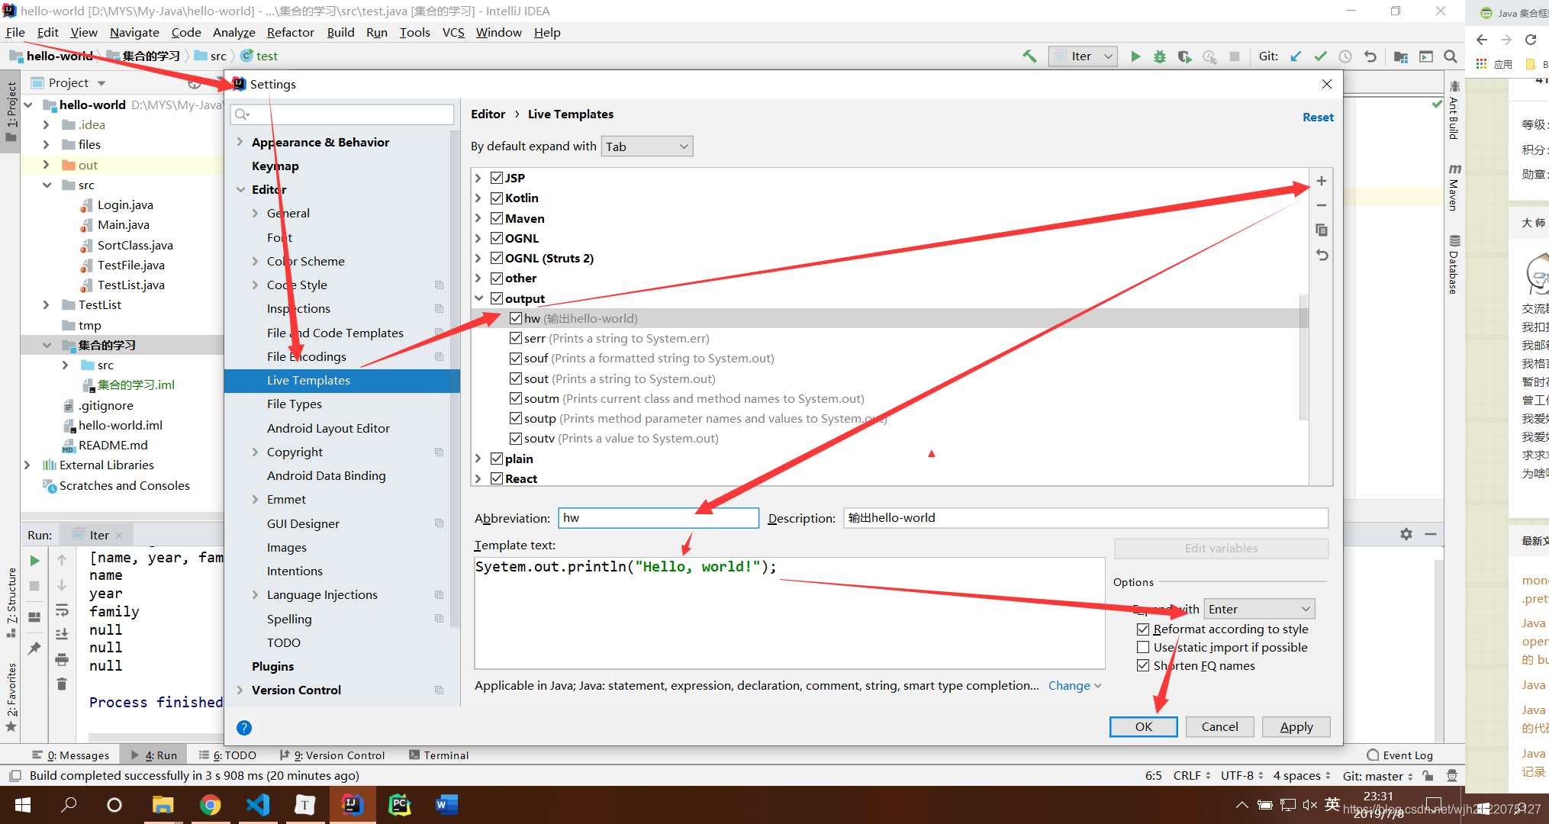Add a new live template with plus icon
The image size is (1549, 824).
1322,181
